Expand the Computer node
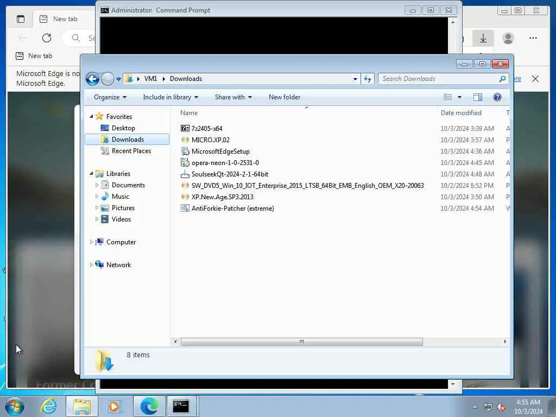556x417 pixels. coord(91,242)
